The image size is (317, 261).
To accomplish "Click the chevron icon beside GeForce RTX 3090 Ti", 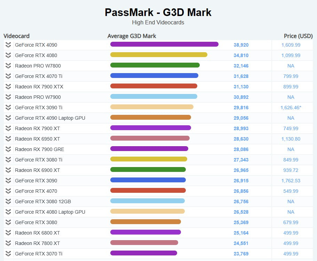I will [x=8, y=108].
